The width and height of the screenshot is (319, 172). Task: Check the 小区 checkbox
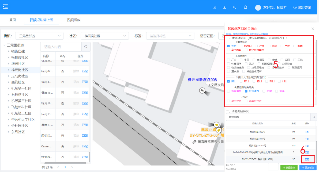point(241,60)
